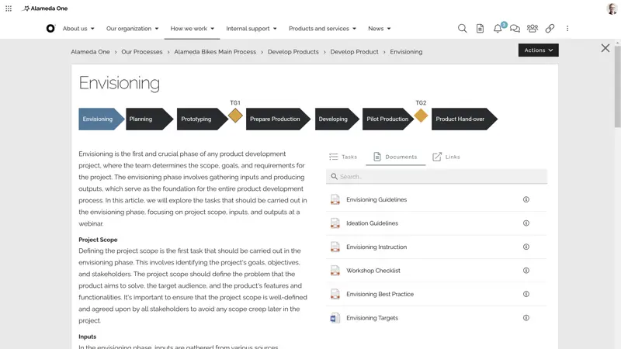This screenshot has width=621, height=349.
Task: Show info for Workshop Checklist
Action: [526, 271]
